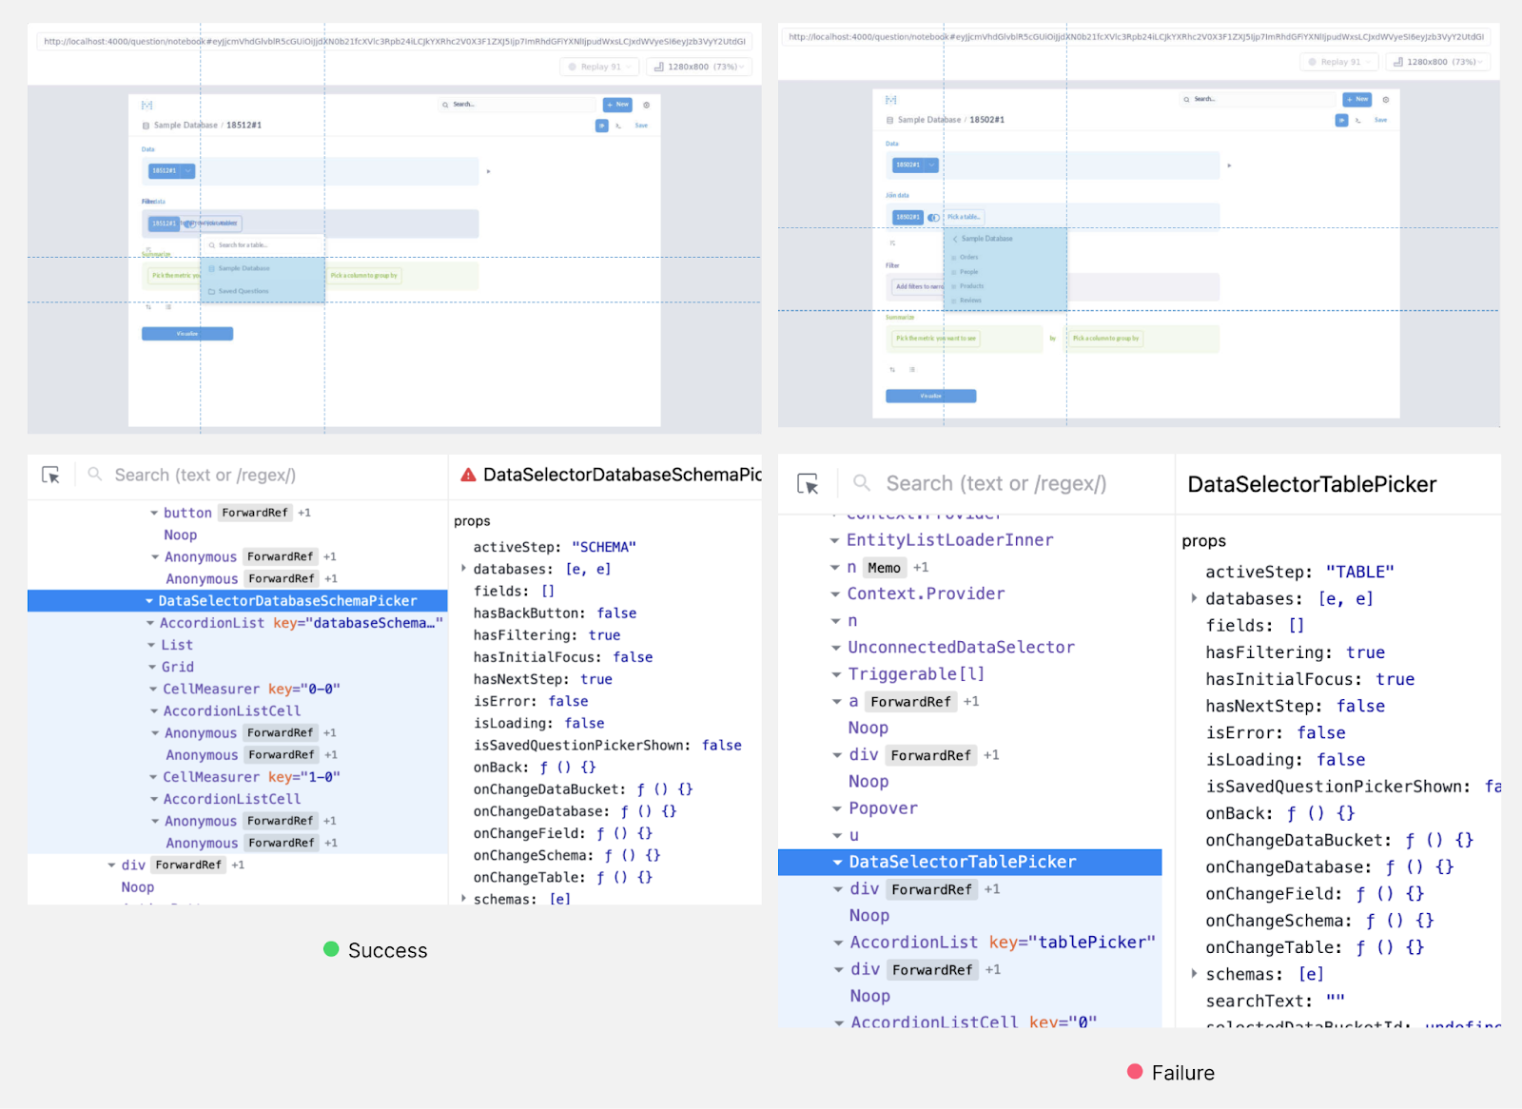Open the chevron on the 18512#1 Data chip
This screenshot has width=1522, height=1109.
click(188, 171)
